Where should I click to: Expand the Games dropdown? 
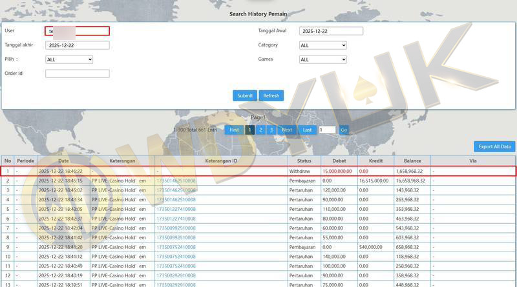pos(323,59)
